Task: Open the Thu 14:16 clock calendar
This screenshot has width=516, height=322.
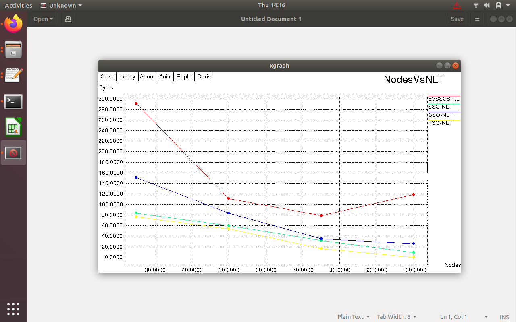Action: [271, 5]
